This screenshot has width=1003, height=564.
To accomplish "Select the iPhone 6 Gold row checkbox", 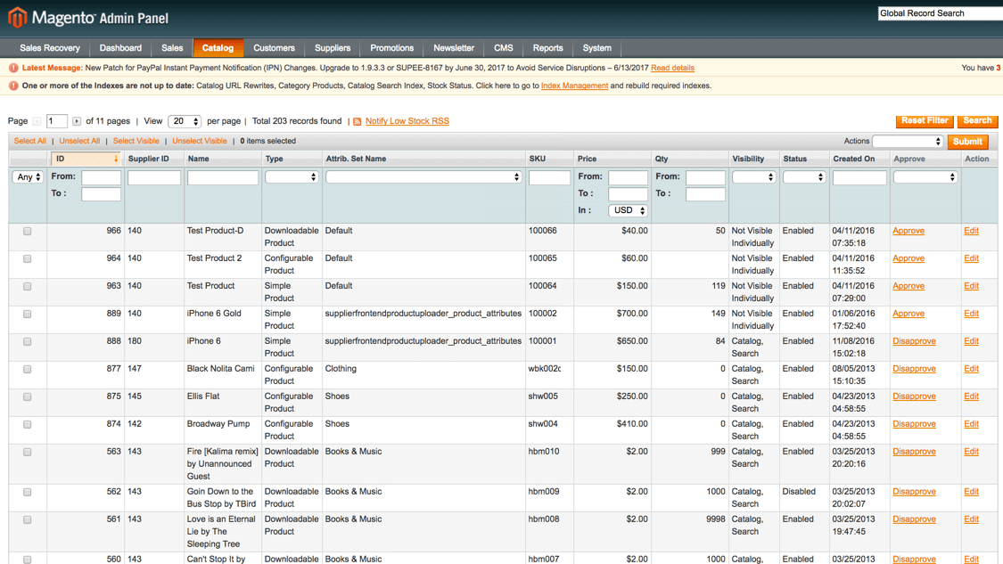I will tap(28, 314).
